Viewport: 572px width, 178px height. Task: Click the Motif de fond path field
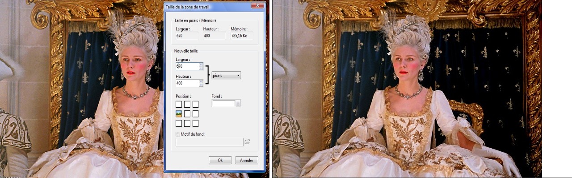(x=210, y=142)
